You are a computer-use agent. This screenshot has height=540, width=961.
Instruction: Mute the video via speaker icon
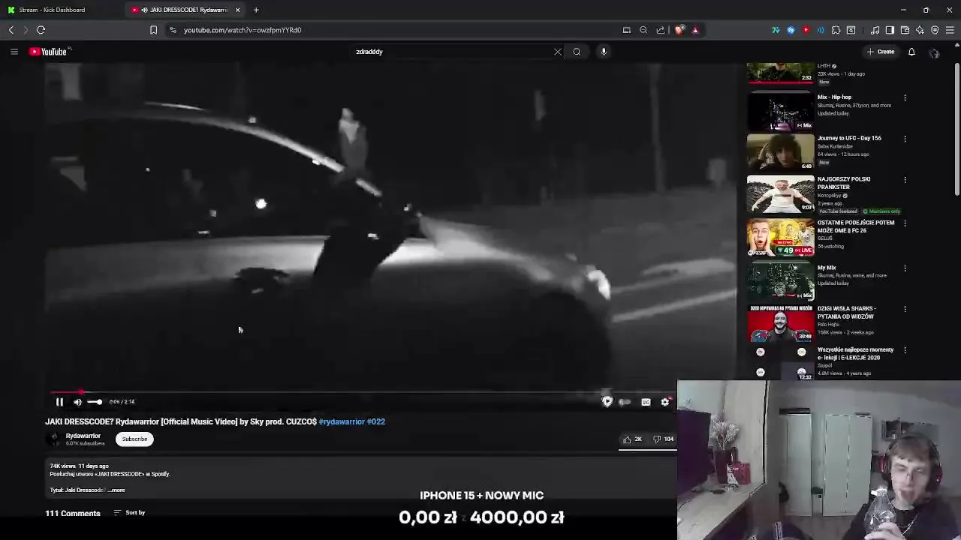coord(77,402)
